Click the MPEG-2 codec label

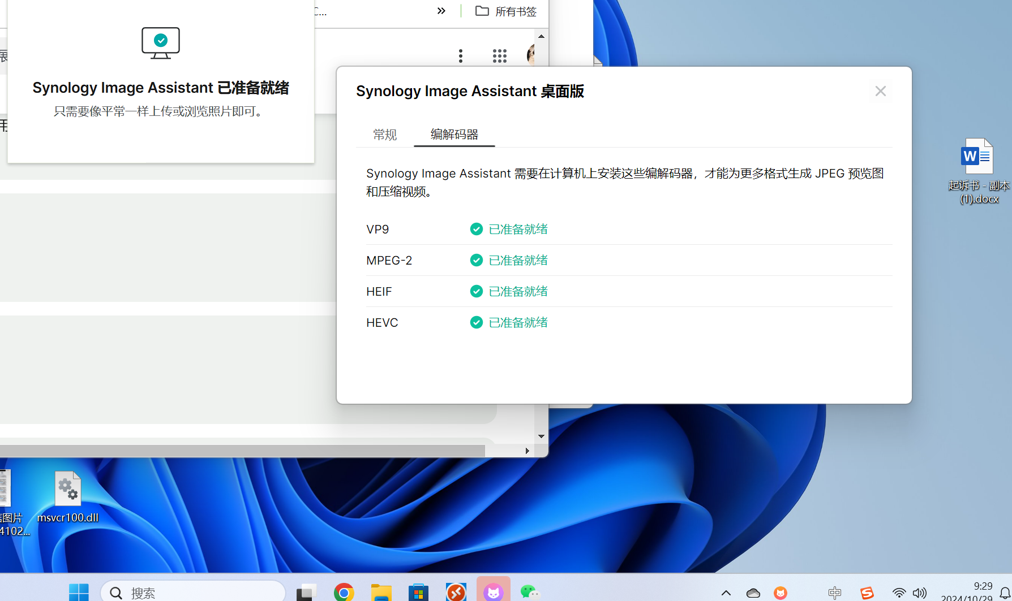click(389, 261)
